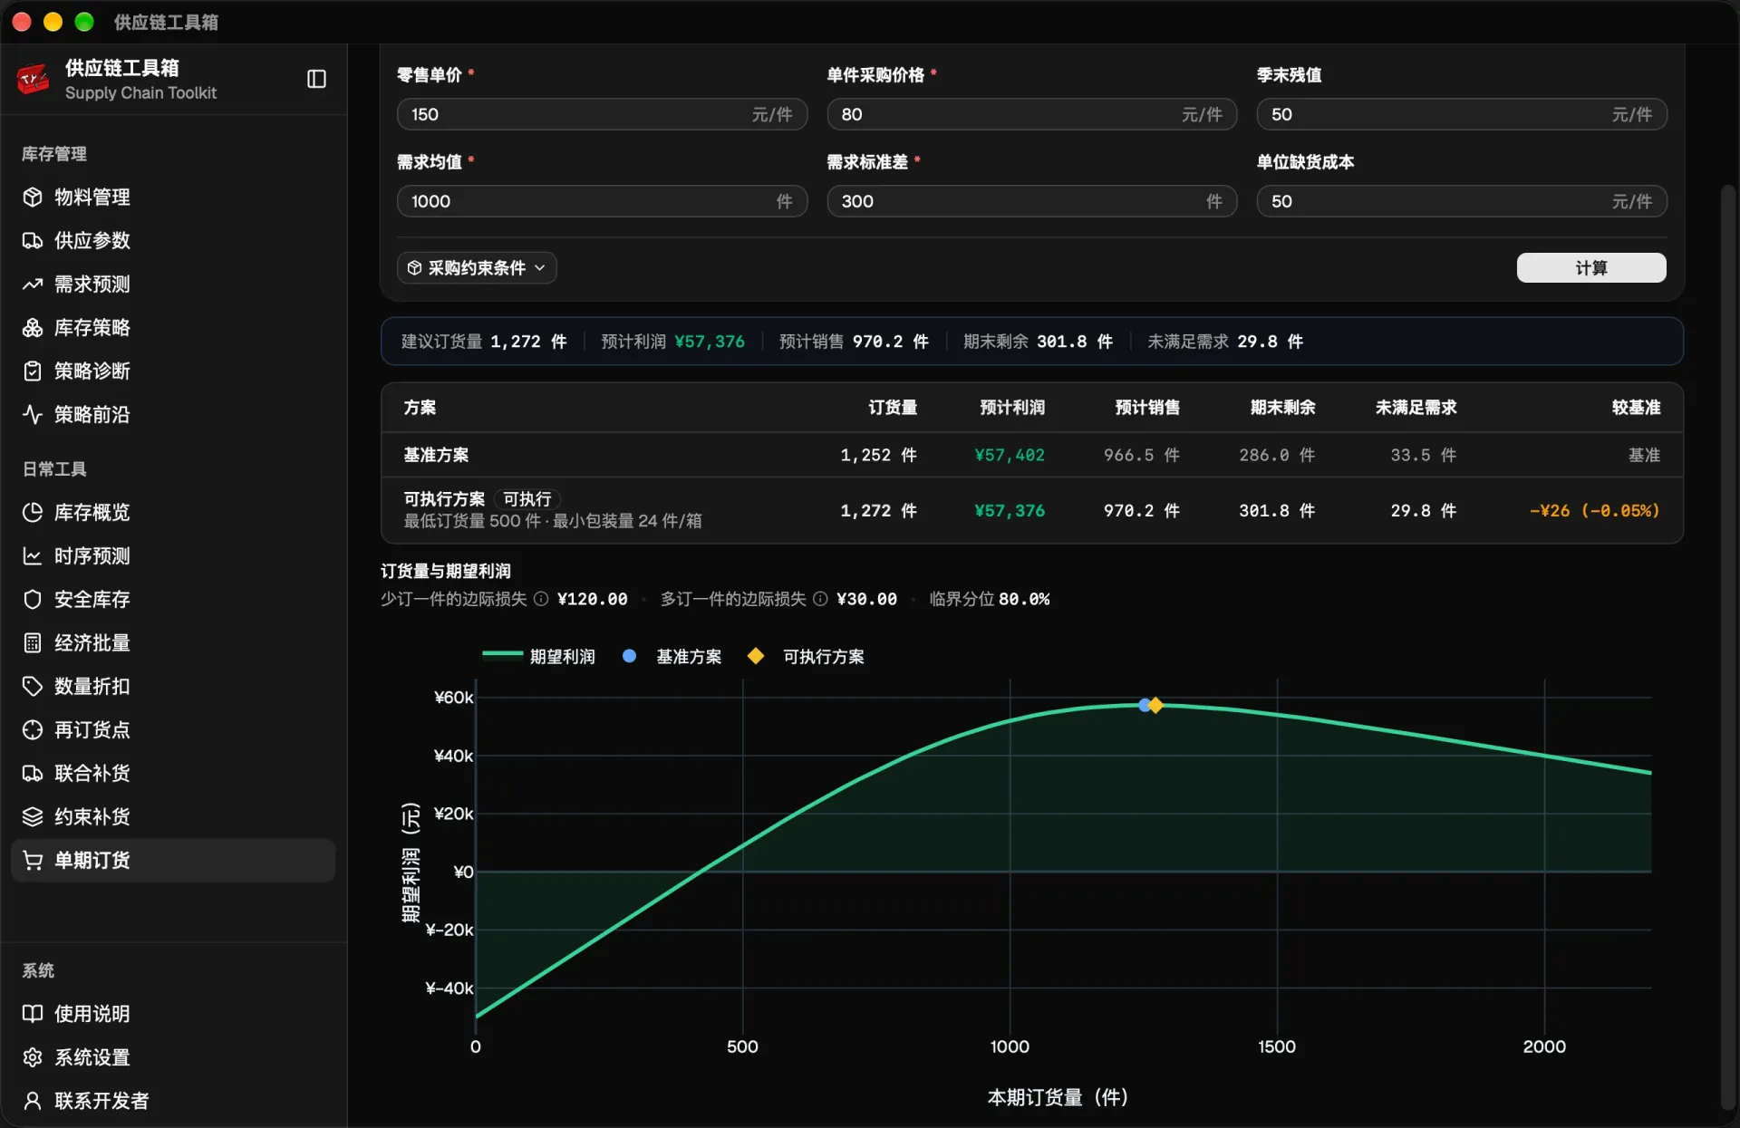1740x1128 pixels.
Task: Click the 库存策略 boxes icon
Action: pyautogui.click(x=33, y=327)
